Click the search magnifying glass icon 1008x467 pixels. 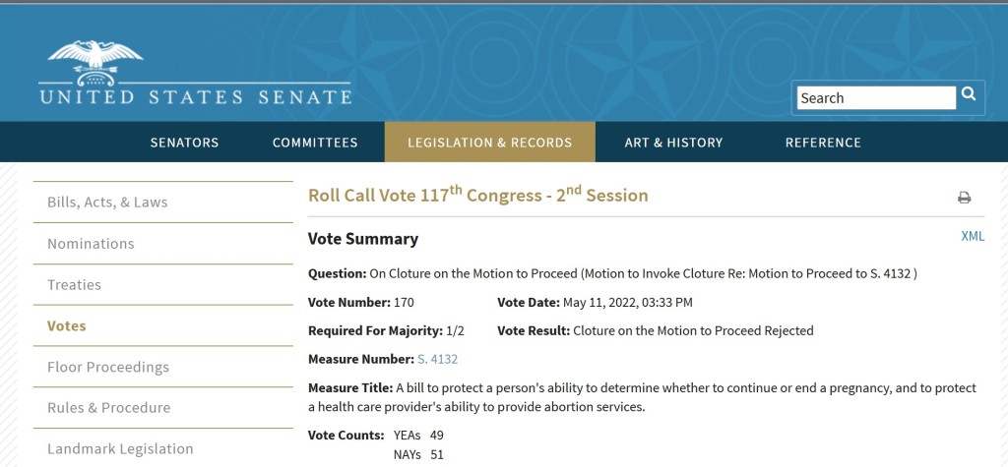970,95
